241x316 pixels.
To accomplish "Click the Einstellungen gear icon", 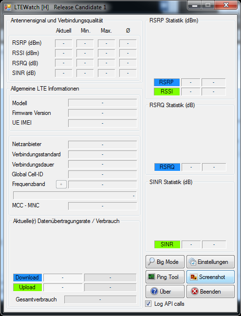I will tap(192, 262).
